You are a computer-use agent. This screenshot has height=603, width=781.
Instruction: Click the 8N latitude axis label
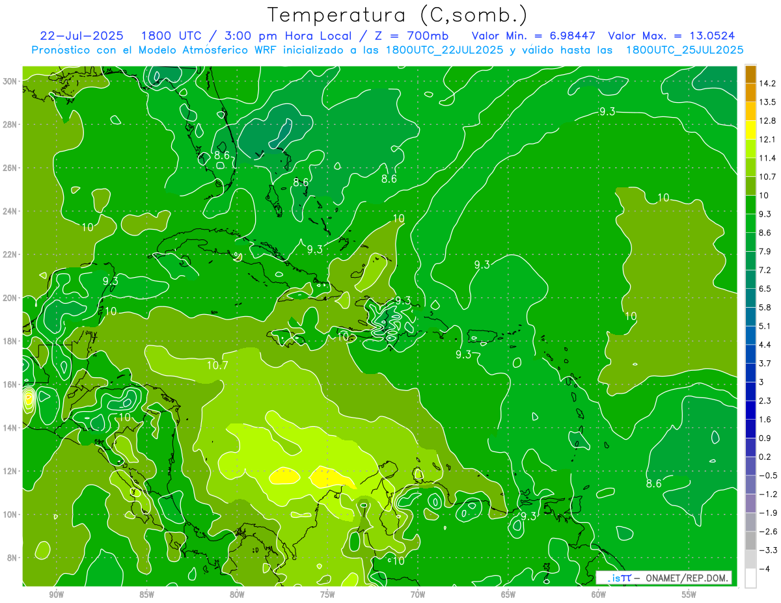click(x=12, y=557)
